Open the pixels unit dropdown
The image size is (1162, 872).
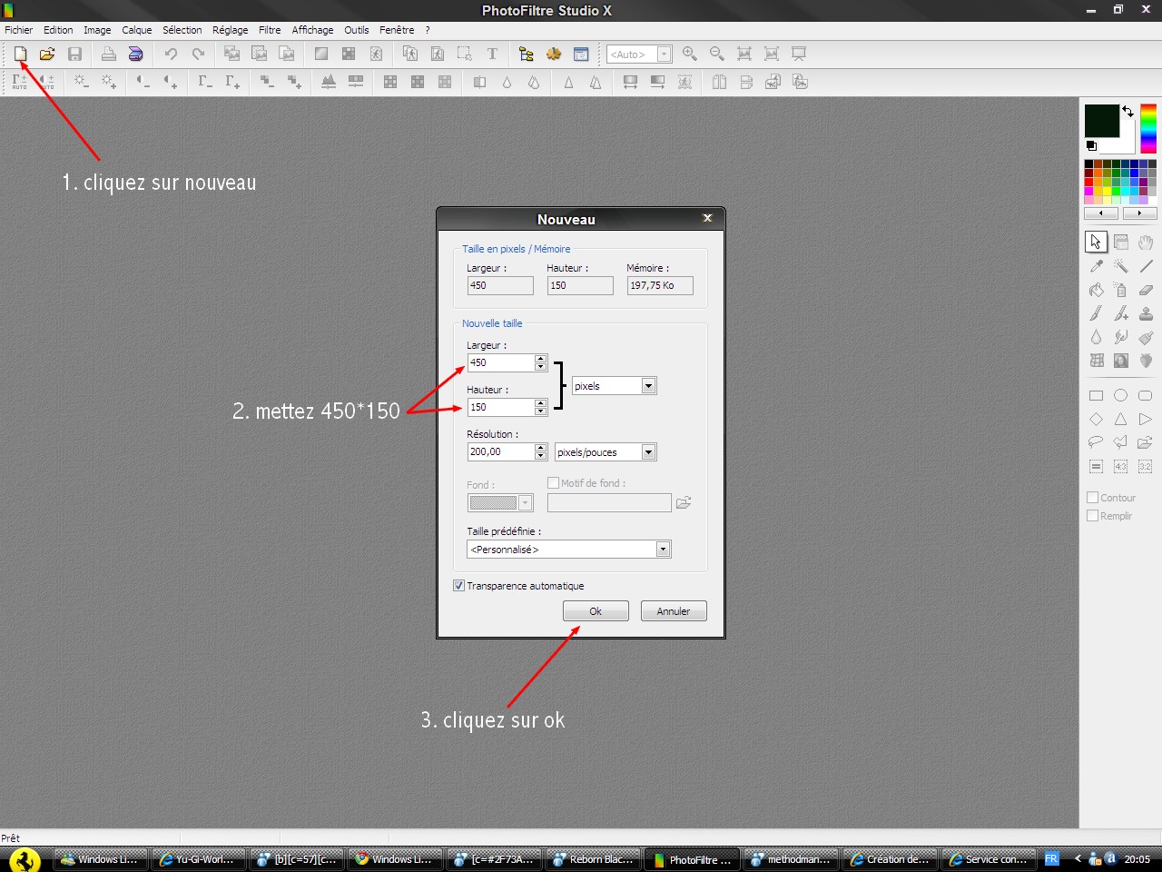click(648, 386)
